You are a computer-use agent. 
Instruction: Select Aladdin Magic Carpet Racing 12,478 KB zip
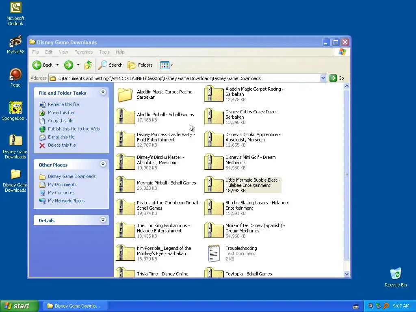point(214,94)
